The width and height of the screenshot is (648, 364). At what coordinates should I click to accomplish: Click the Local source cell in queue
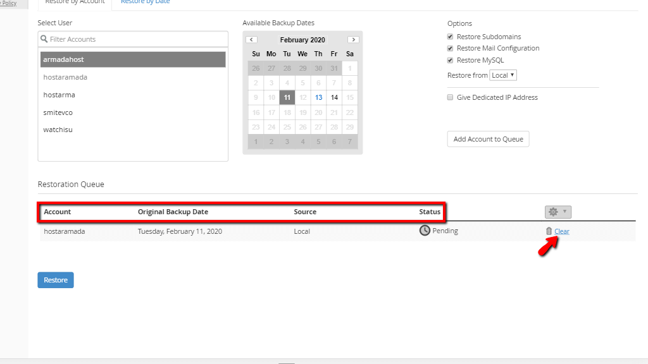click(302, 231)
